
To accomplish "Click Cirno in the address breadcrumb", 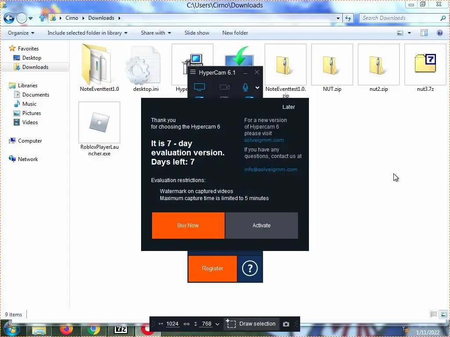I will 72,18.
